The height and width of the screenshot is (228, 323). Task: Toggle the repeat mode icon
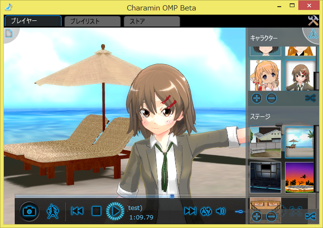(206, 211)
